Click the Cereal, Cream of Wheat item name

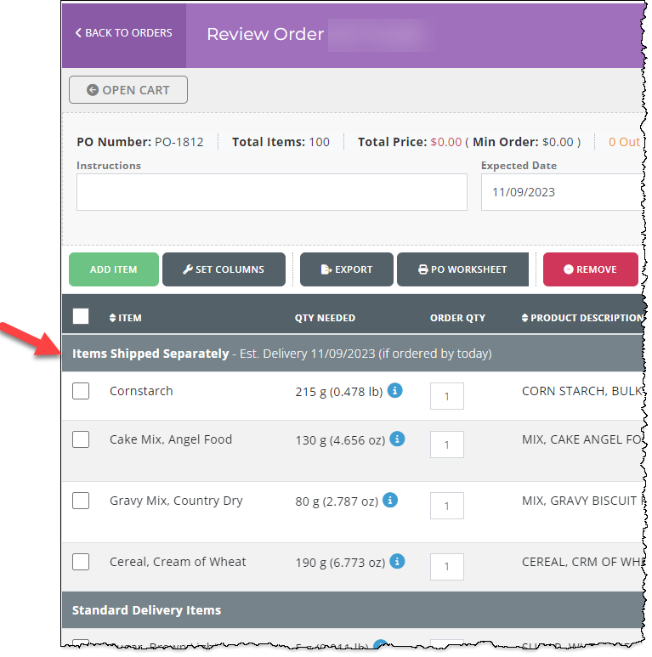[178, 562]
